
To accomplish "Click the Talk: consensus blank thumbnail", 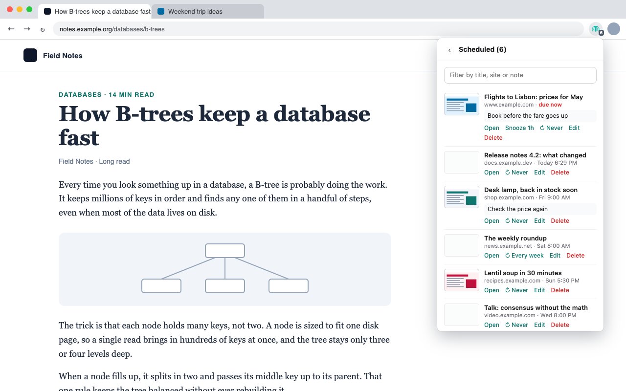I will (462, 315).
